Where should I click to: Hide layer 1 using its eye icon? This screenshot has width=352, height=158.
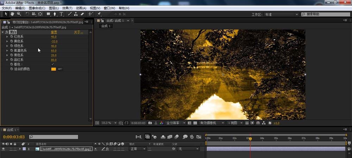coord(4,149)
